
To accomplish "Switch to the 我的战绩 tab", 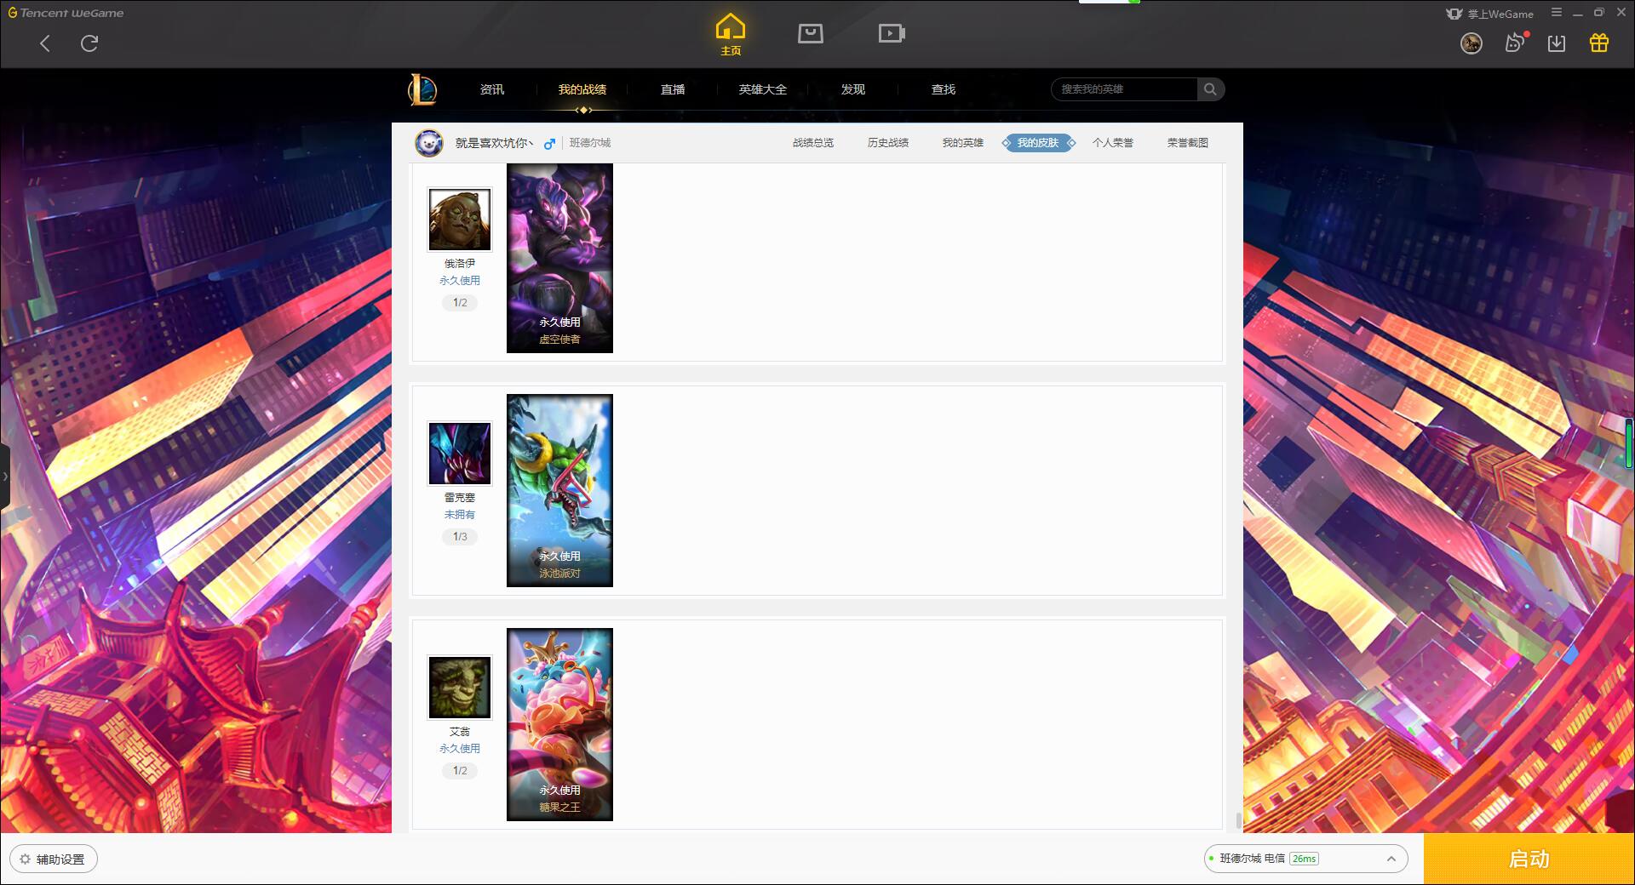I will pyautogui.click(x=582, y=89).
